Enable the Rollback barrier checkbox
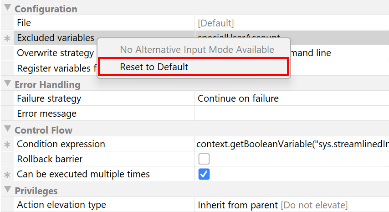 [204, 159]
